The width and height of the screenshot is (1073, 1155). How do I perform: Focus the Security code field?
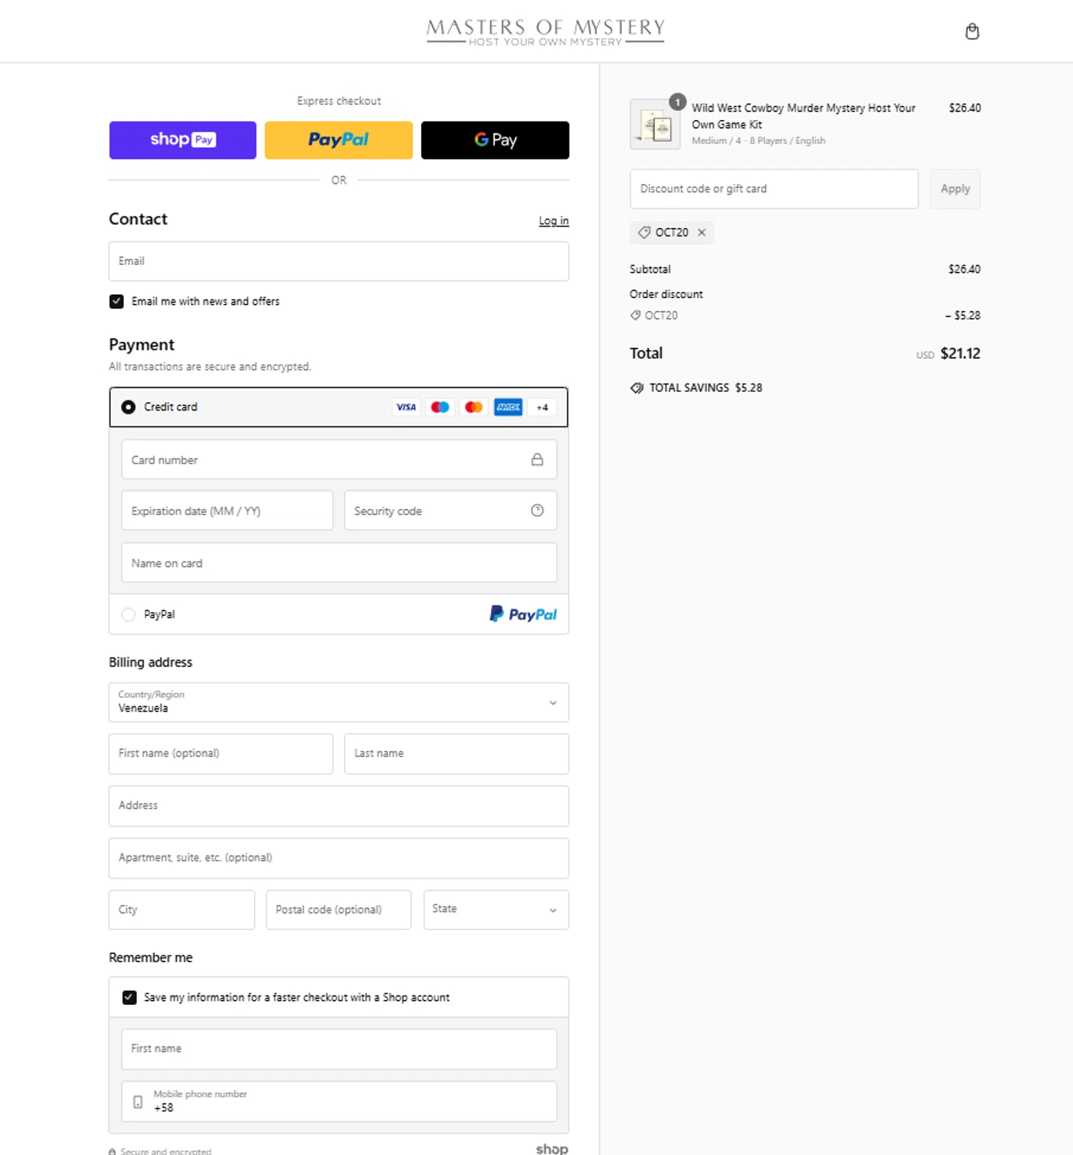point(450,511)
